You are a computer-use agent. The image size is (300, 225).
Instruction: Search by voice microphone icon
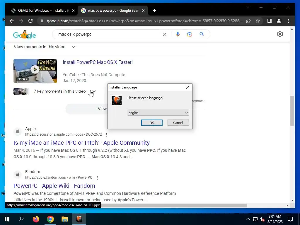(x=178, y=34)
